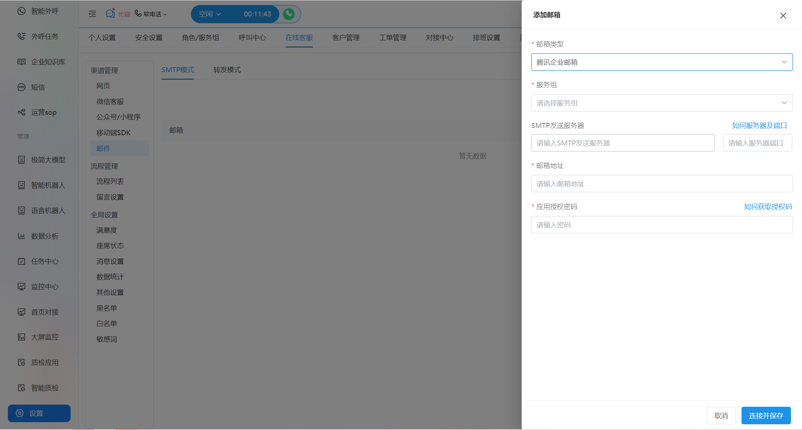Open the 空闲 agent status dropdown
The height and width of the screenshot is (430, 802).
(x=210, y=14)
